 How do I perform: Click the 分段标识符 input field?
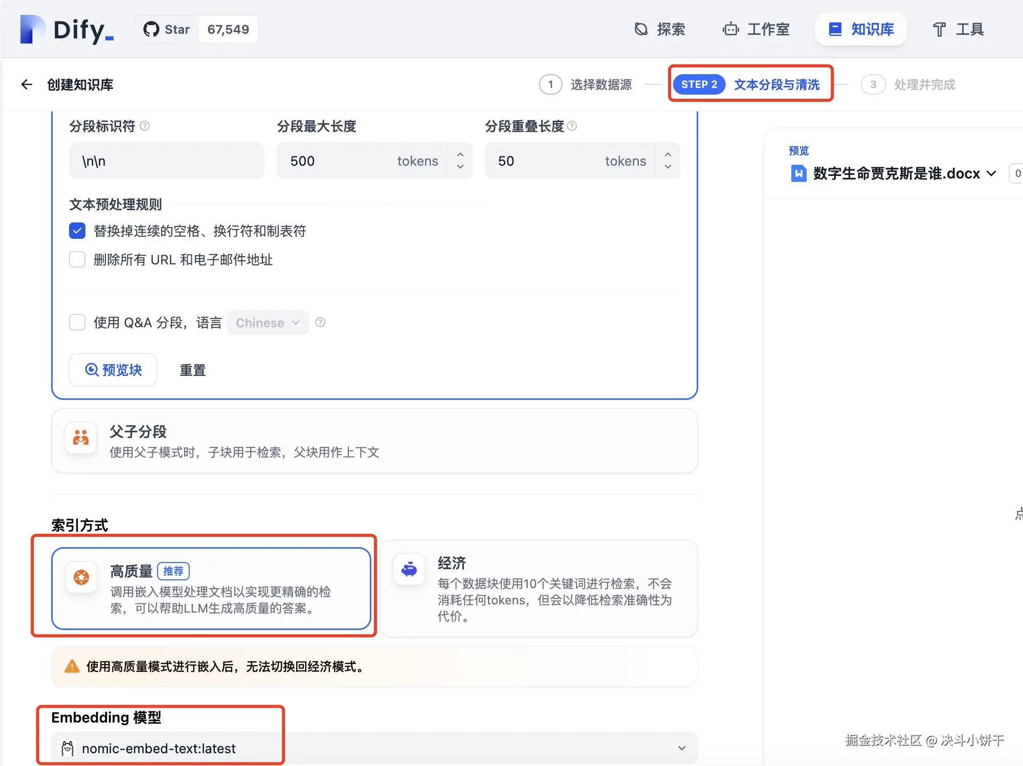pyautogui.click(x=166, y=161)
